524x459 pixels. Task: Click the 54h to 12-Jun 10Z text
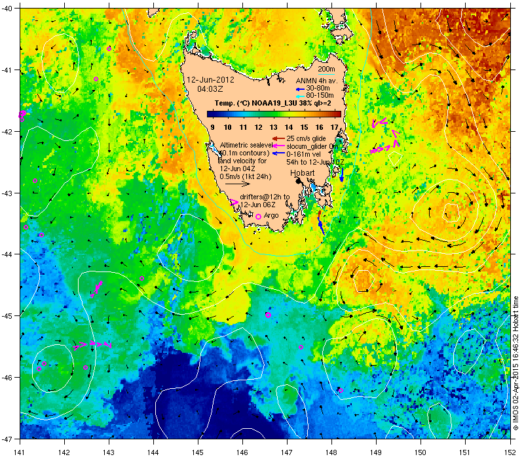point(315,162)
